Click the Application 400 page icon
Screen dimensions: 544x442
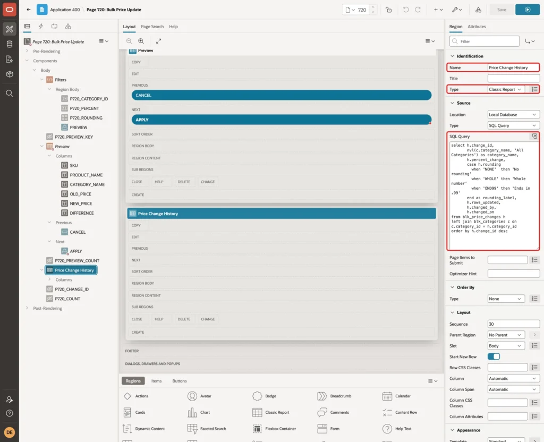(x=42, y=10)
